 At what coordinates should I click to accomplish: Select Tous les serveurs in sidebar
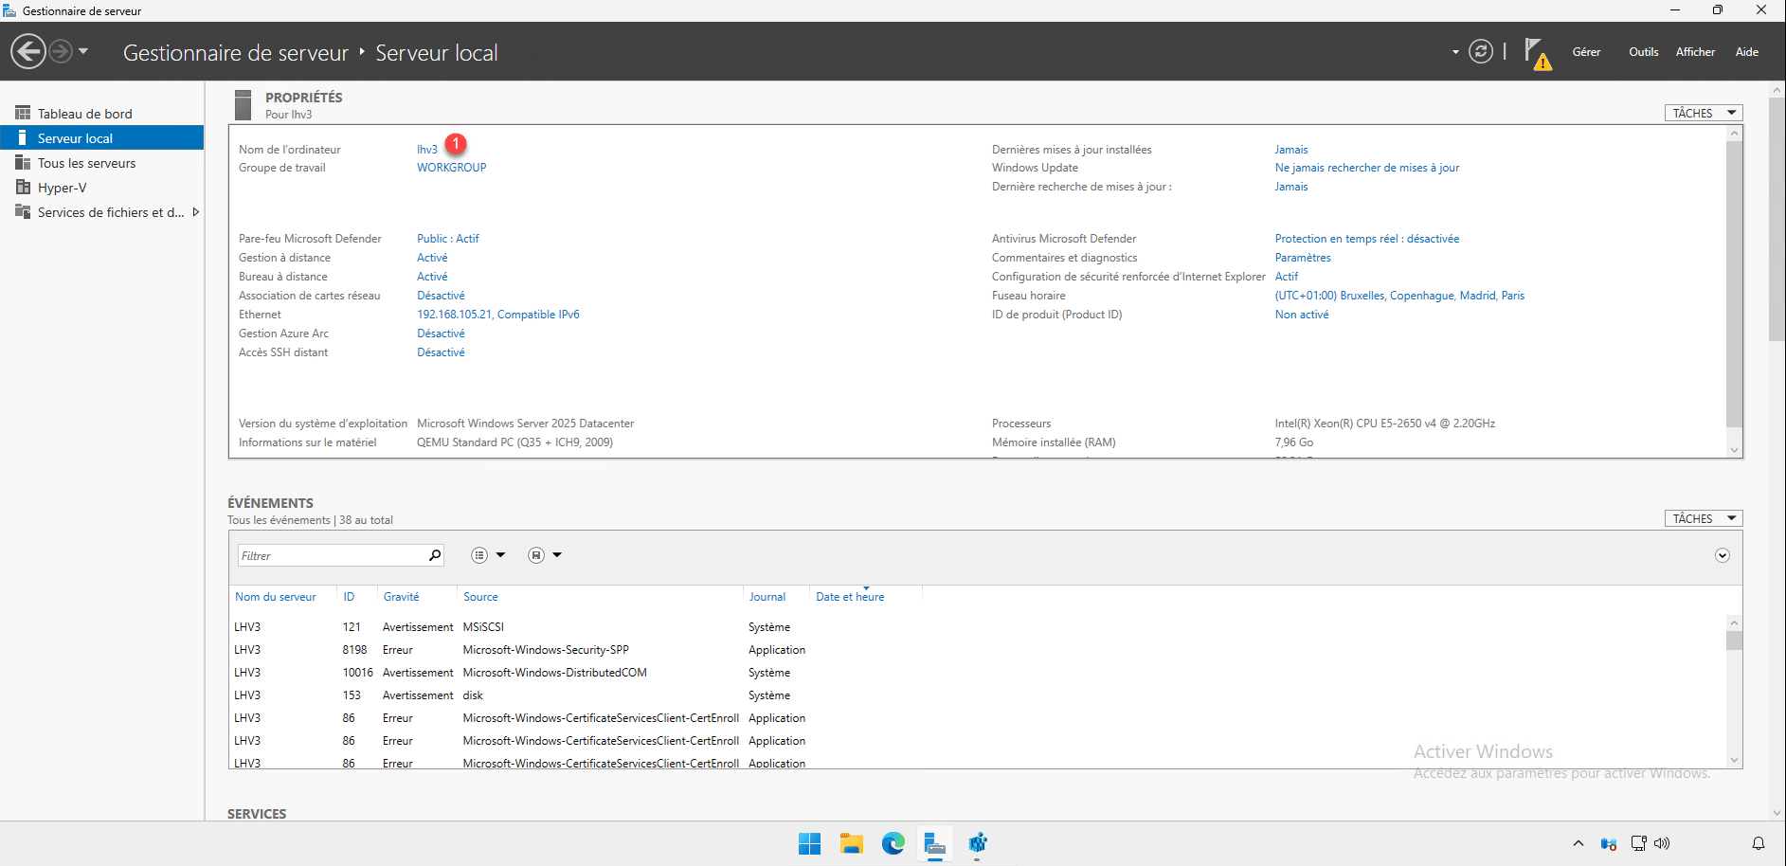[x=102, y=163]
